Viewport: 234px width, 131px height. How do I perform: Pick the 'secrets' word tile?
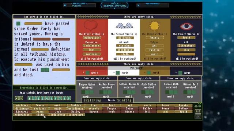pos(94,108)
